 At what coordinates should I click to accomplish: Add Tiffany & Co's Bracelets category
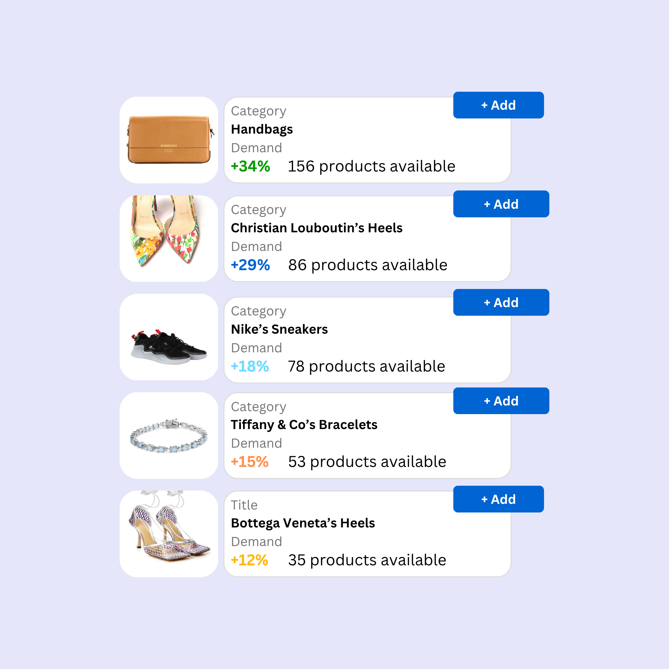(x=501, y=401)
